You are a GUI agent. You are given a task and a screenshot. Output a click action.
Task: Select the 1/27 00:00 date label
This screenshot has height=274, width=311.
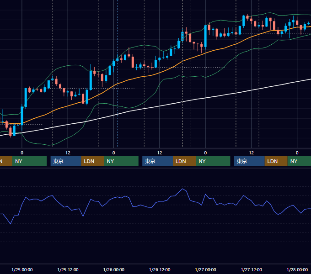point(205,269)
